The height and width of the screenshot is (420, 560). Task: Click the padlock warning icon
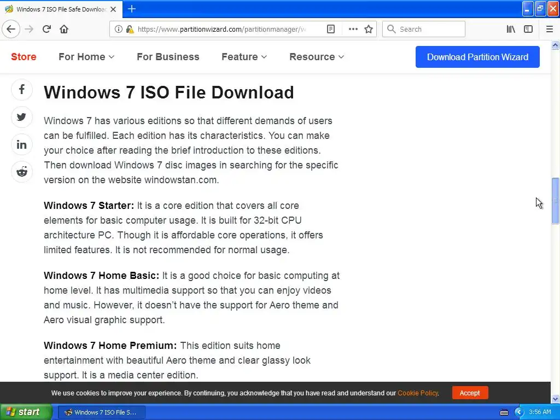coord(130,29)
